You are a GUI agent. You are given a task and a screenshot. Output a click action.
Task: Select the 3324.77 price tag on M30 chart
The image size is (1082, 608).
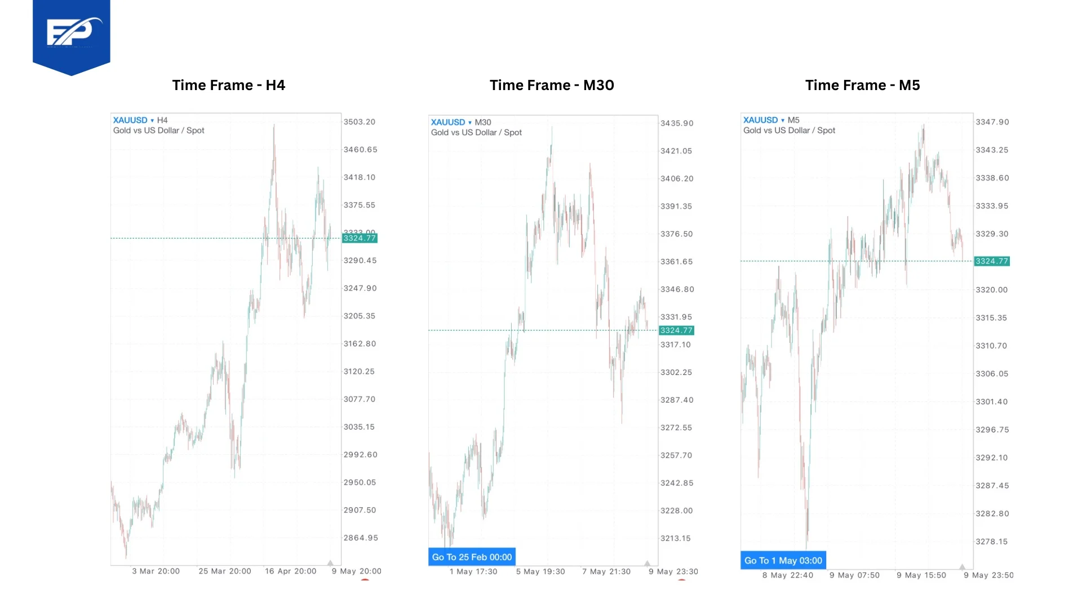coord(676,330)
